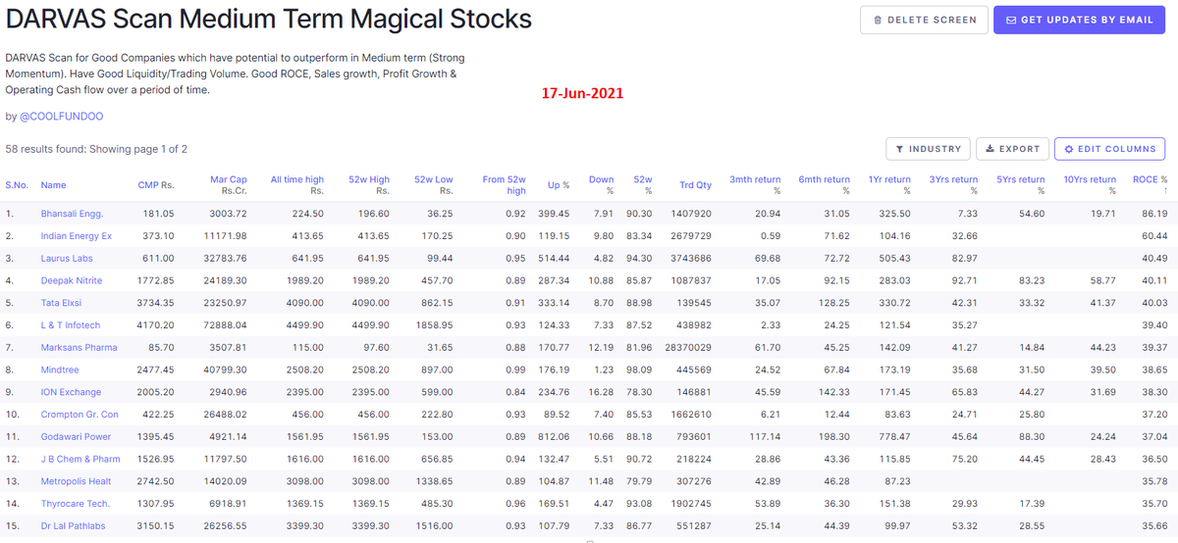Open Crompton Gr. Con stock page
Image resolution: width=1178 pixels, height=543 pixels.
[80, 415]
